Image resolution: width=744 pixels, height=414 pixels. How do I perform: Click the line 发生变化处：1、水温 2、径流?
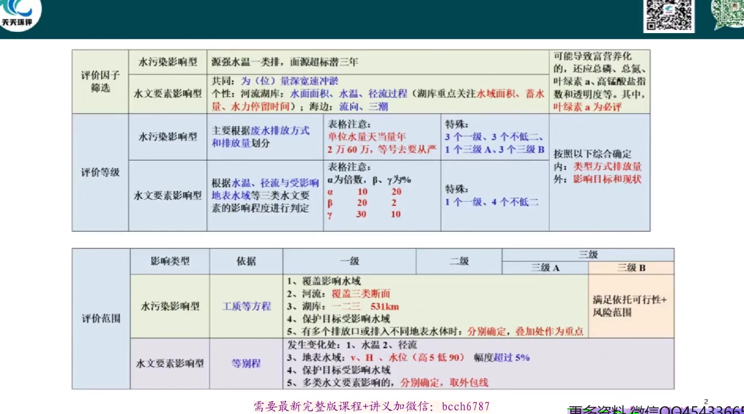click(352, 345)
